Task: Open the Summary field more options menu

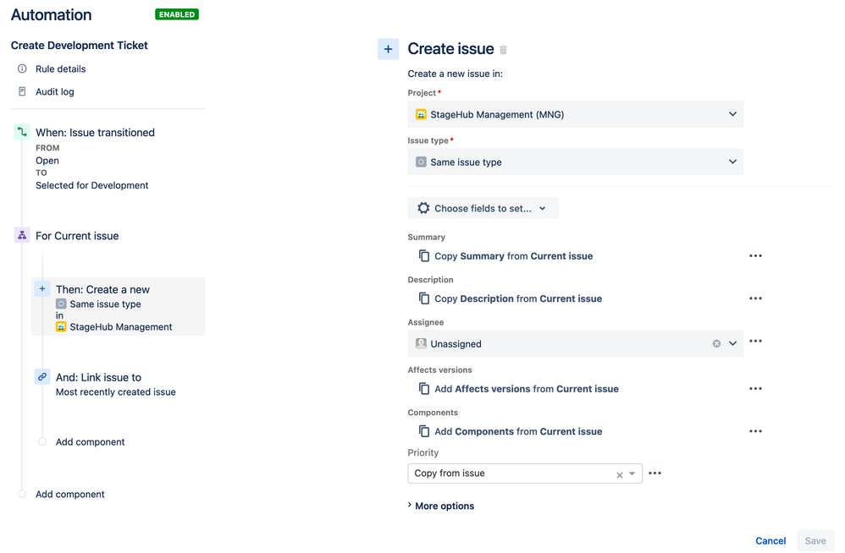Action: [x=755, y=256]
